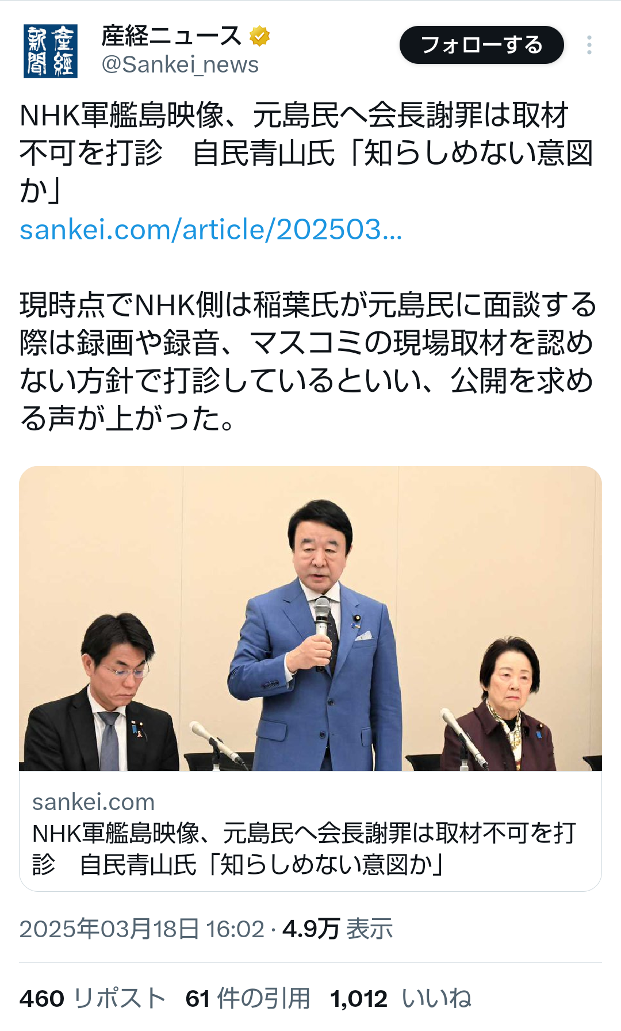Open the sankei.com/article/202503… link
Viewport: 621px width, 1031px height.
point(211,230)
